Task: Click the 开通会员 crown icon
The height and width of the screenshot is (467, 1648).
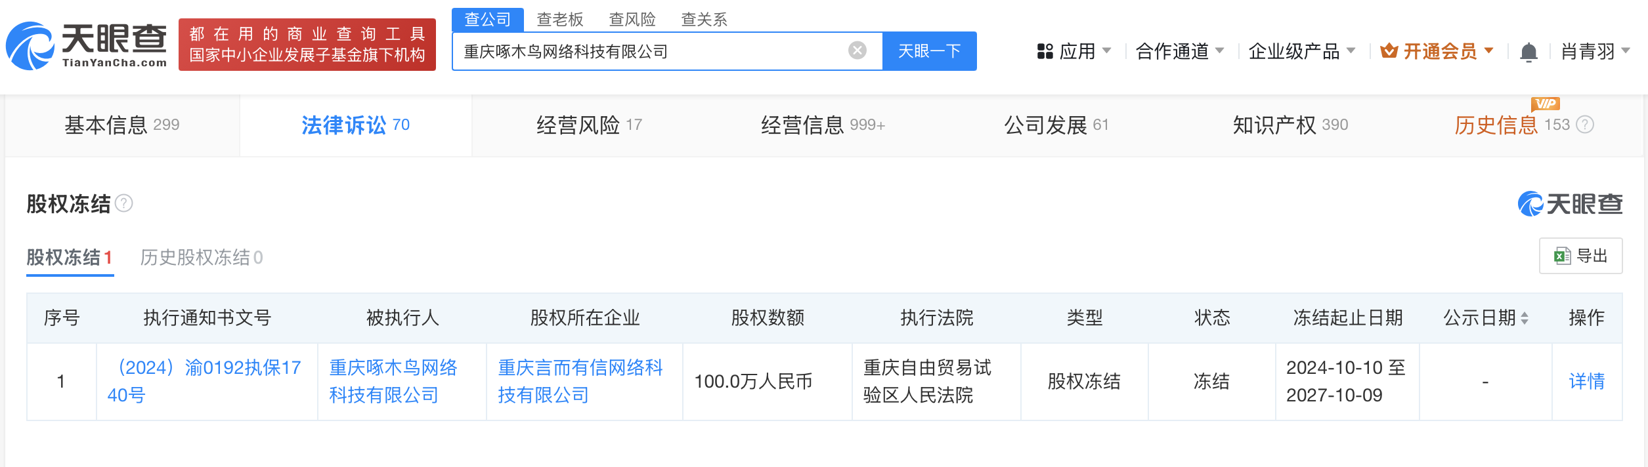Action: pyautogui.click(x=1389, y=51)
